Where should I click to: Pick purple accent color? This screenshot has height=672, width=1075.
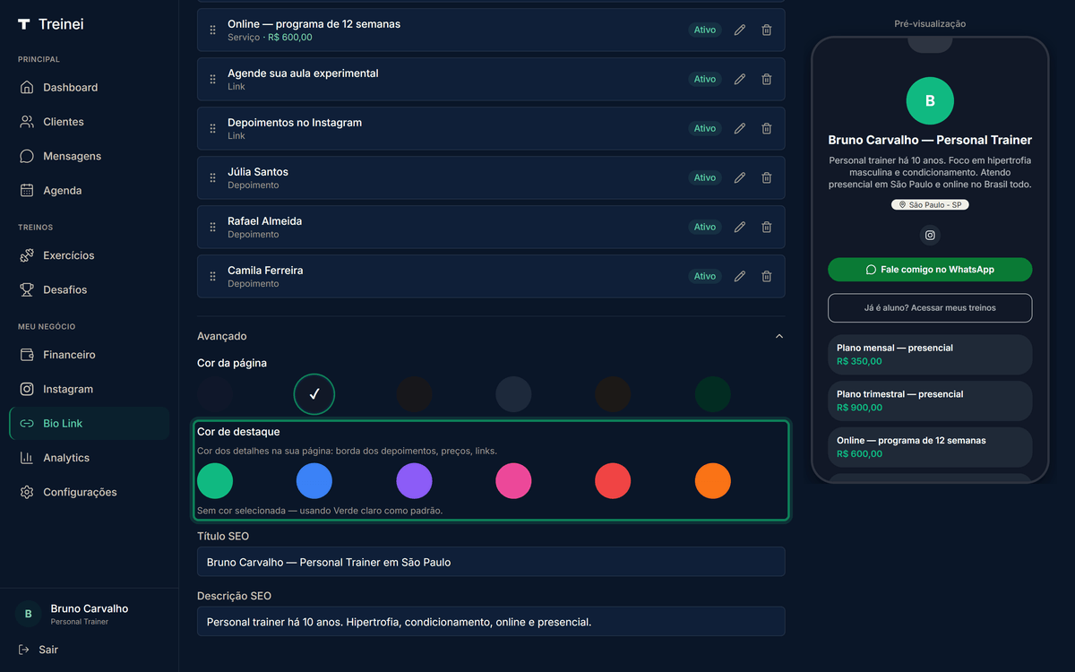[x=414, y=481]
